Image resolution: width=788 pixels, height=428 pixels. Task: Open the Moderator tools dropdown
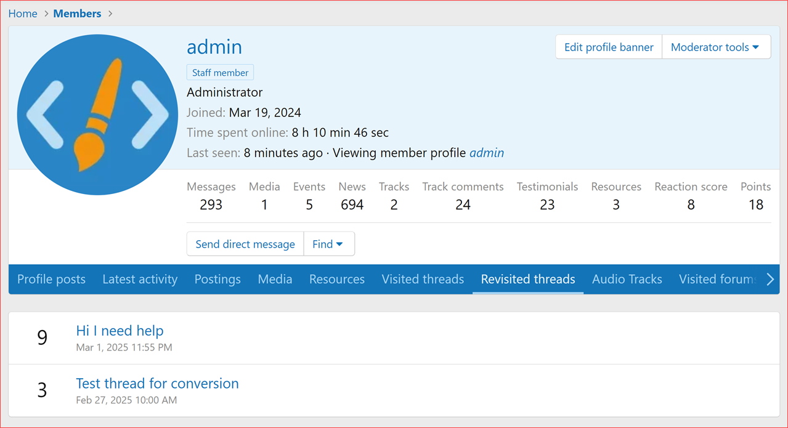tap(716, 47)
